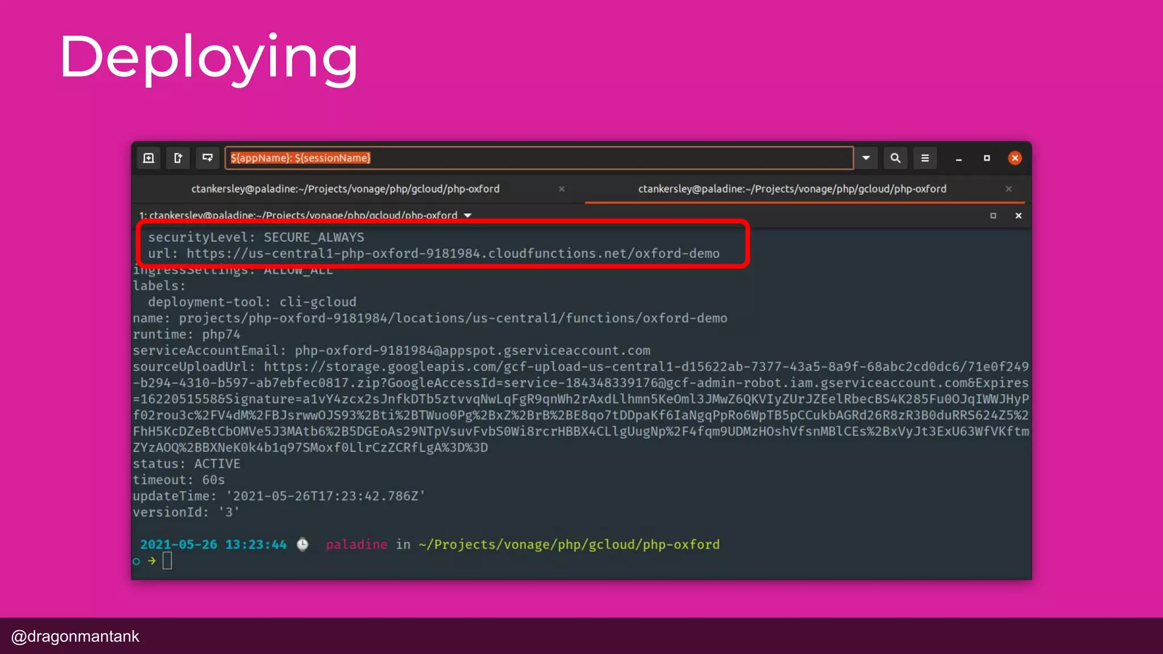Open the hamburger menu icon
Image resolution: width=1163 pixels, height=654 pixels.
(925, 158)
